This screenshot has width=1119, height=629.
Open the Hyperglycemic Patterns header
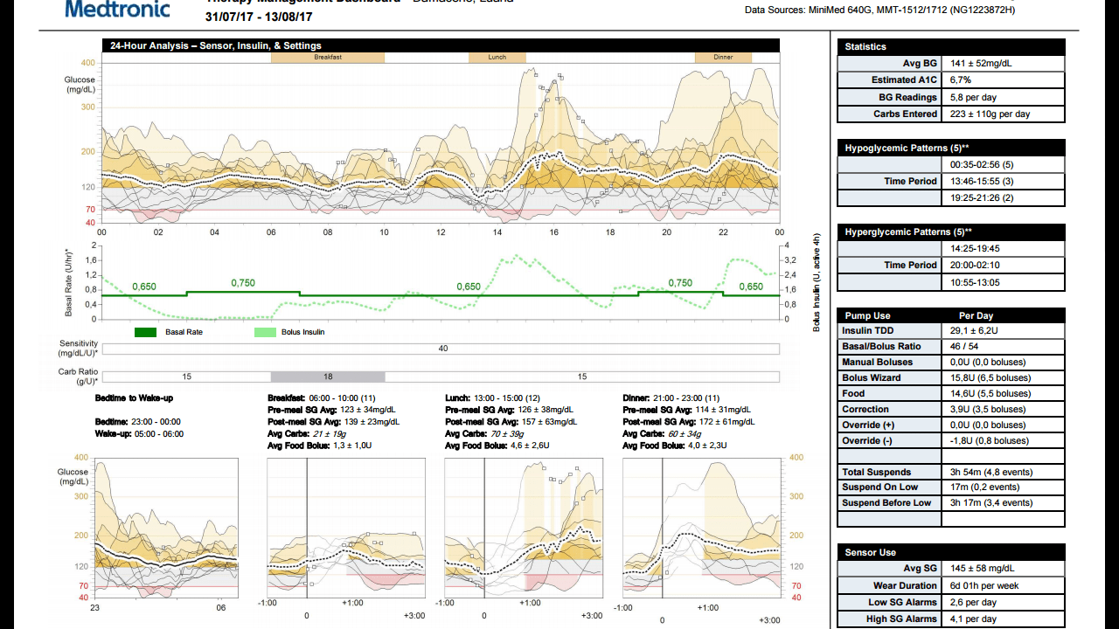(951, 232)
